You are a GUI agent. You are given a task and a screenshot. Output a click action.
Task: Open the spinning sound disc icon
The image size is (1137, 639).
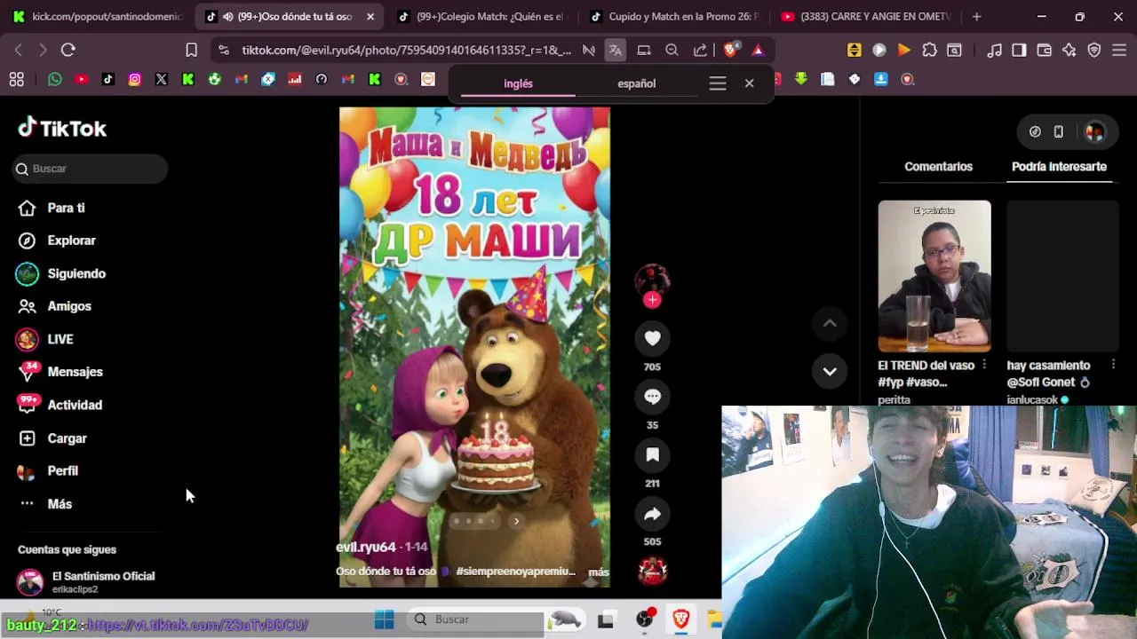coord(652,571)
